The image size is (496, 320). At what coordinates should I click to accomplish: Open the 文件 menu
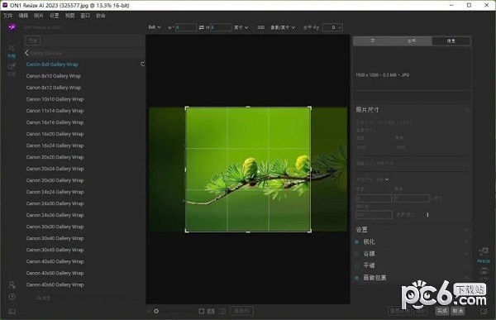(7, 16)
